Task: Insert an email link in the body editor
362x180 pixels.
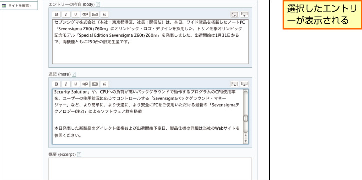Action: click(x=95, y=14)
